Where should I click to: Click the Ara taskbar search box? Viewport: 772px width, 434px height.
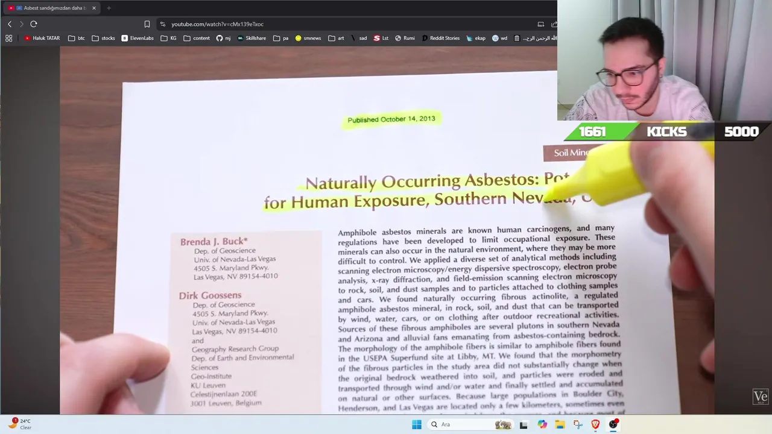tap(470, 424)
